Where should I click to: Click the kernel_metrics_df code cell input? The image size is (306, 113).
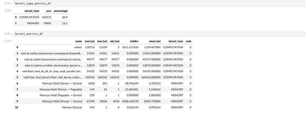click(159, 34)
